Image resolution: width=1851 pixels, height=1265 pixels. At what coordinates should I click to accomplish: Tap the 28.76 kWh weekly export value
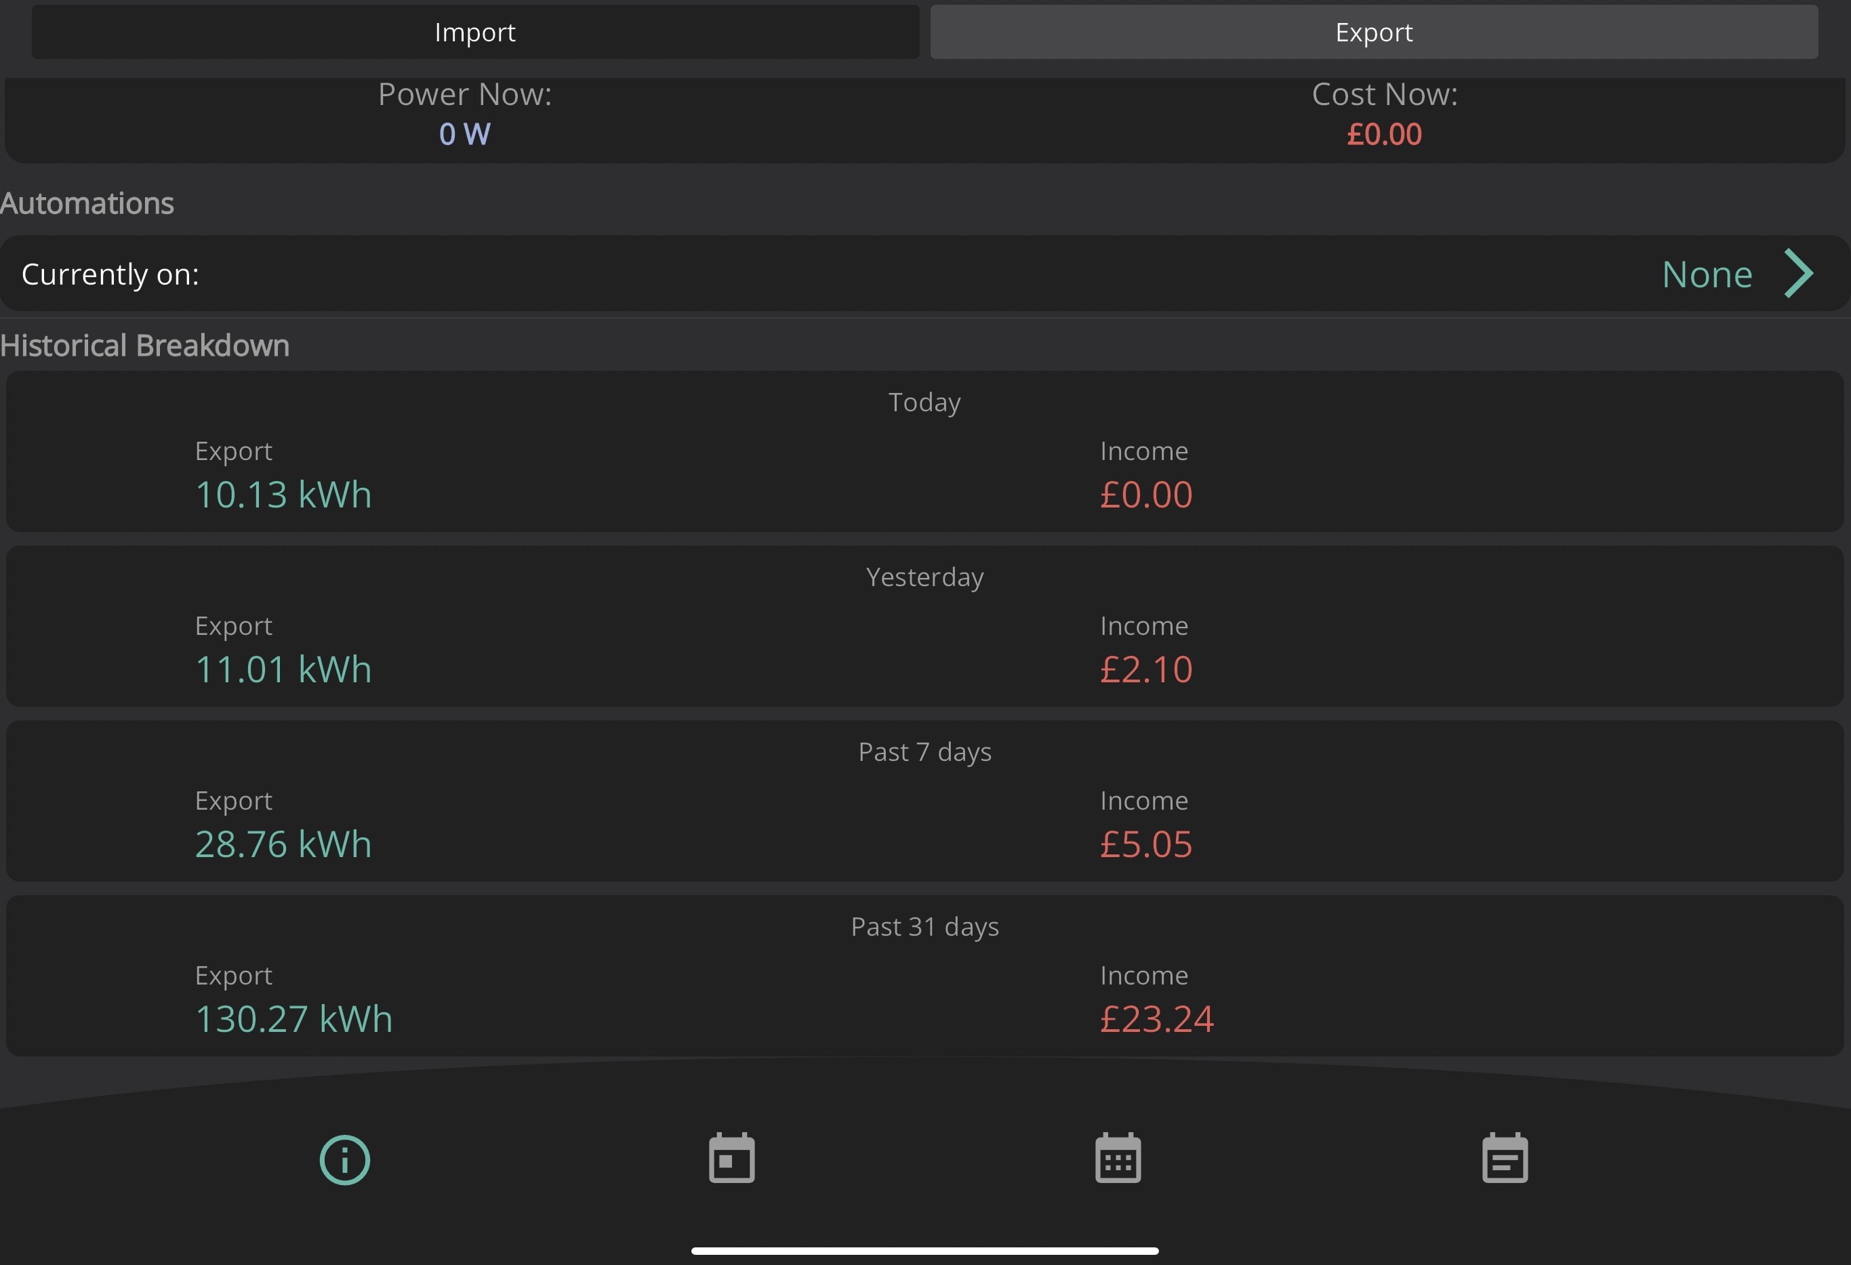(x=283, y=845)
